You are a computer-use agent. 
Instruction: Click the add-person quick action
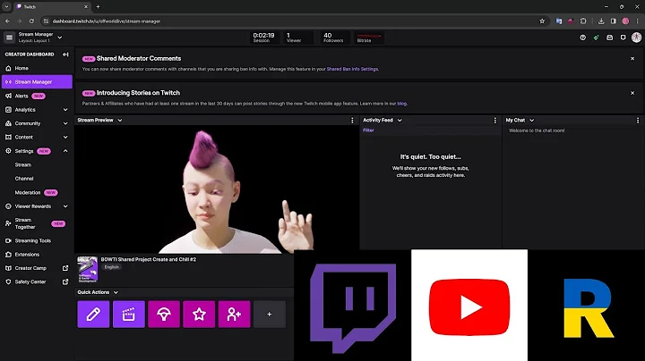234,315
